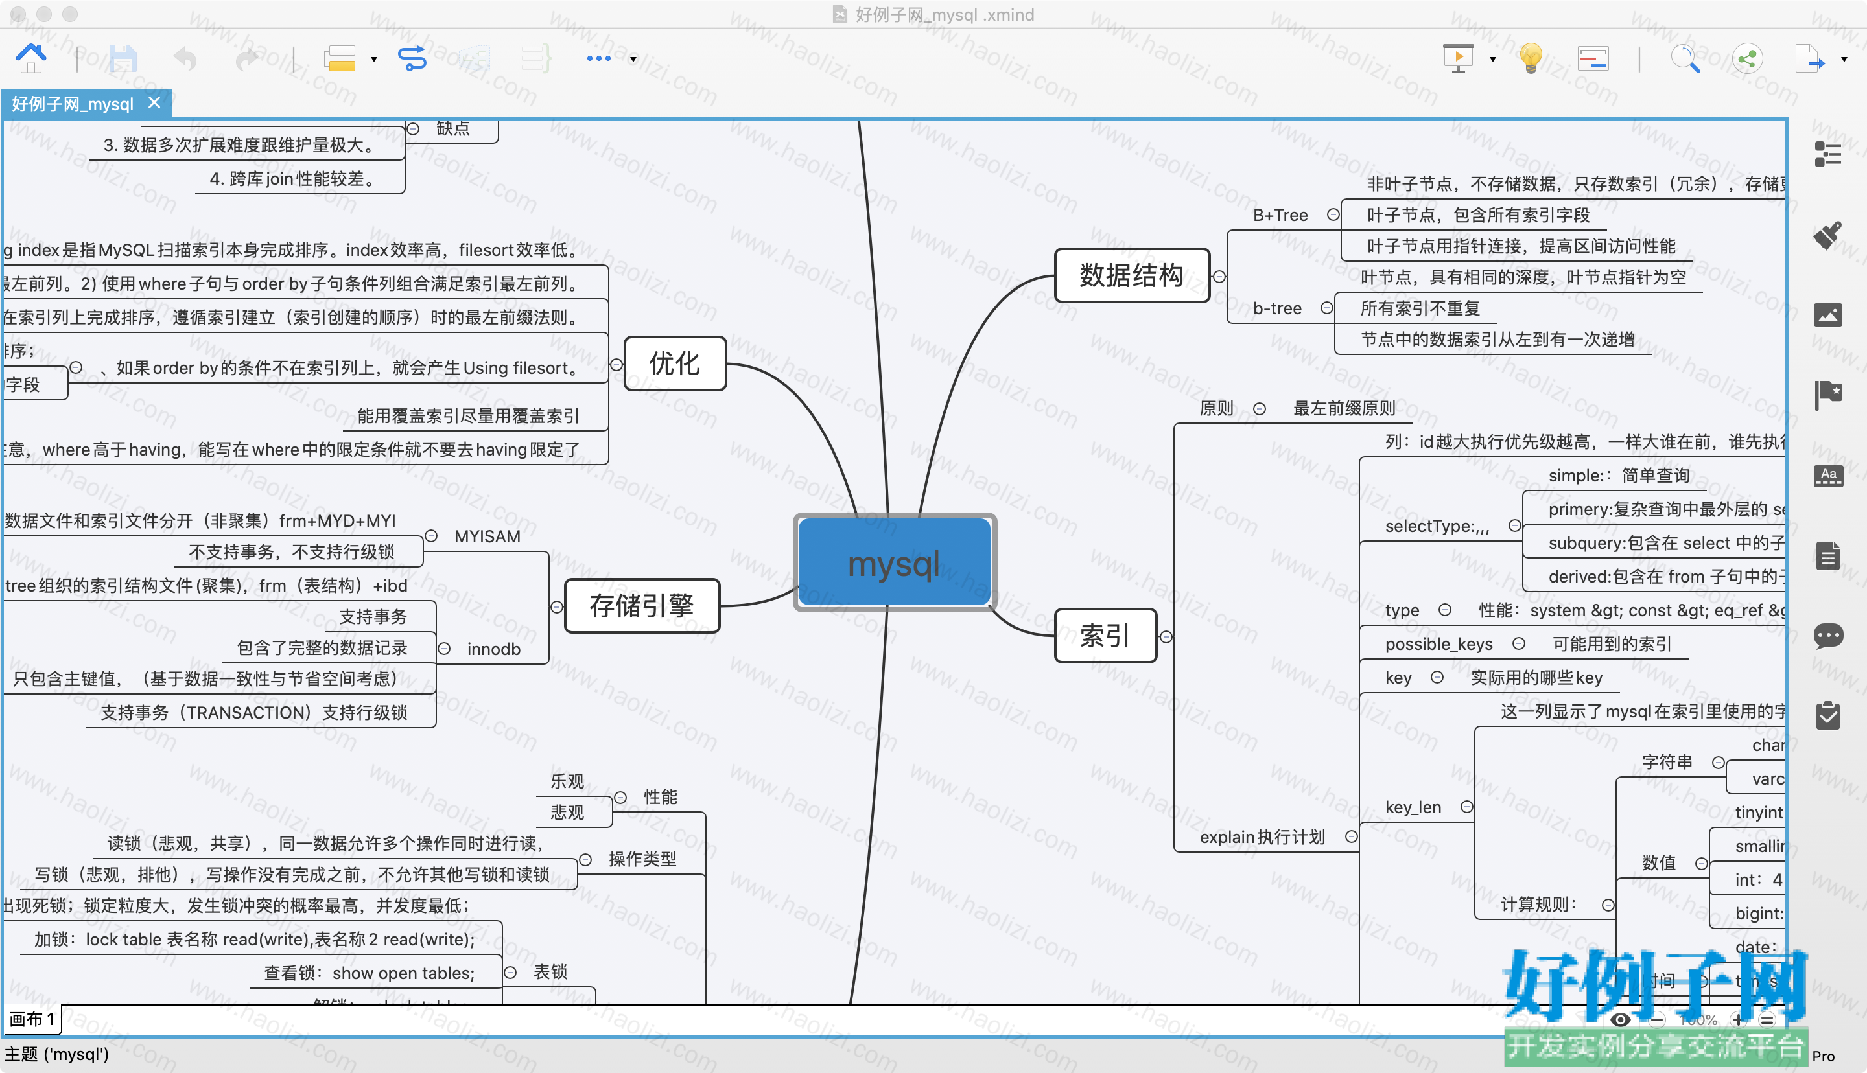Collapse the 优化 topic branch
This screenshot has width=1867, height=1073.
pyautogui.click(x=616, y=365)
